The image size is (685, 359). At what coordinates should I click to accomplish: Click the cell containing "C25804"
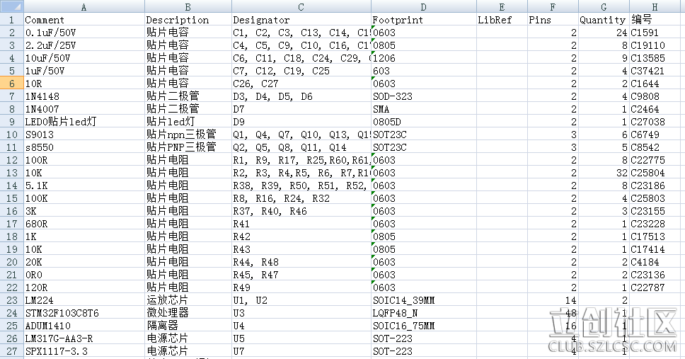point(656,173)
